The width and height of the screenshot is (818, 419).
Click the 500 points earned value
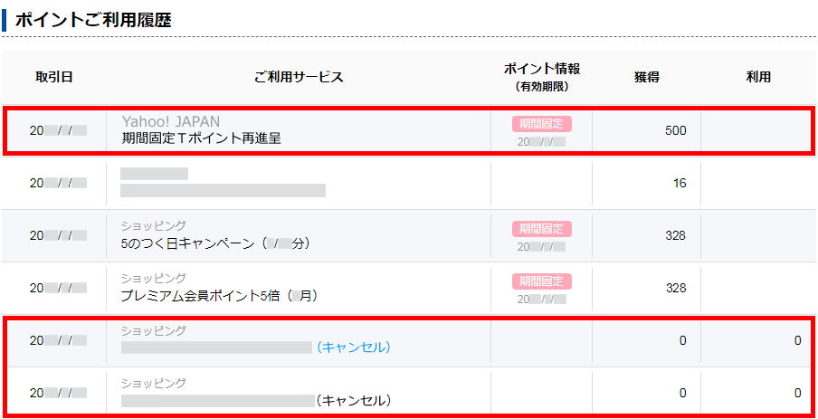pos(676,131)
